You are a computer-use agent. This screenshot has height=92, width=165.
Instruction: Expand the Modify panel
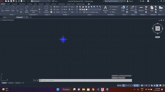click(66, 15)
